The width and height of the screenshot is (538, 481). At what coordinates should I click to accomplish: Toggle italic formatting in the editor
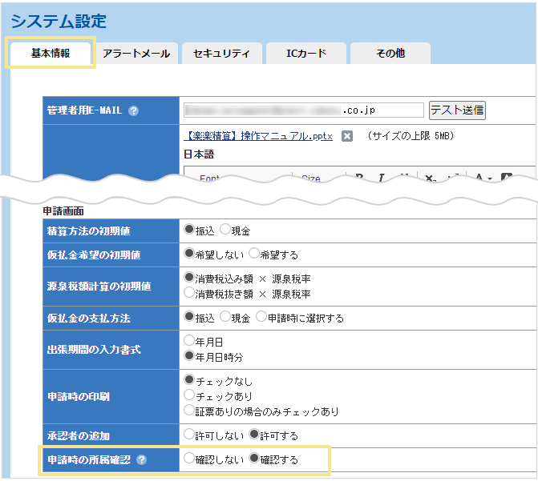(x=382, y=178)
